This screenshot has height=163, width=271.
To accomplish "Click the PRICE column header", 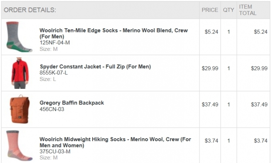I will tap(210, 10).
